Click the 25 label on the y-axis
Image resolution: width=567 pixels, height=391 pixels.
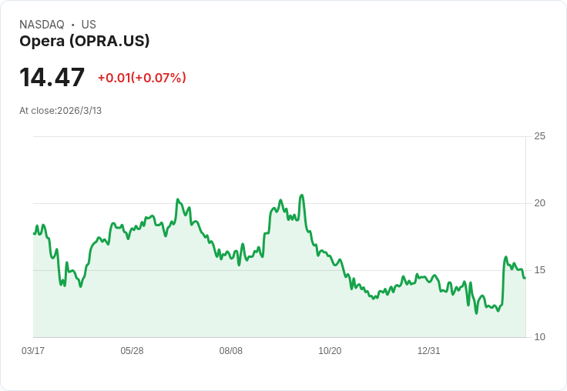click(540, 136)
